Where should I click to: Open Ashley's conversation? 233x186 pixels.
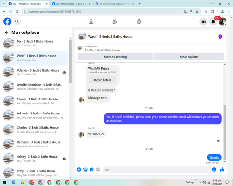[x=34, y=159]
